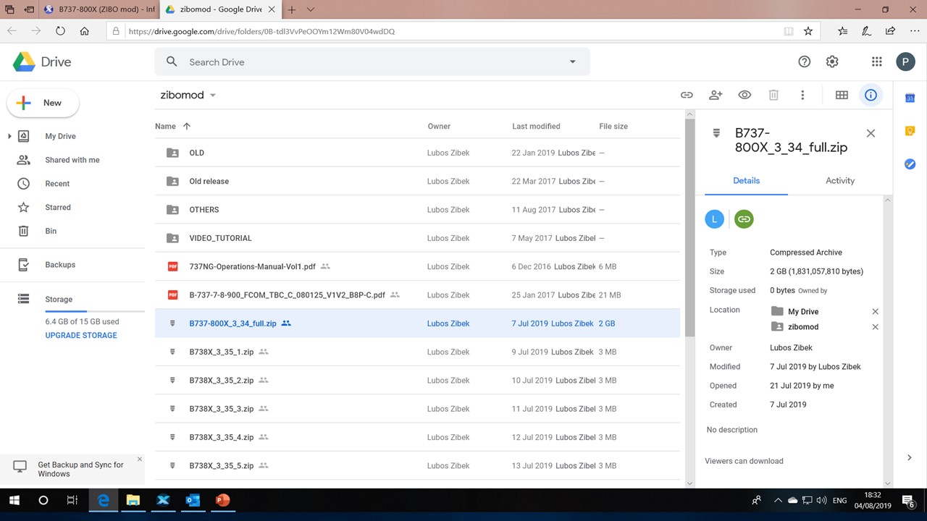Sort by Name column header
The image size is (927, 521).
[x=165, y=126]
